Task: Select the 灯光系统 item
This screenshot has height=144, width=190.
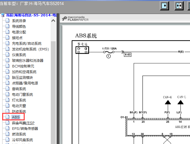Action: click(x=19, y=100)
